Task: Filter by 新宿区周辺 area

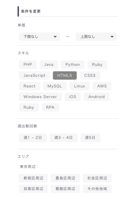Action: point(33,178)
